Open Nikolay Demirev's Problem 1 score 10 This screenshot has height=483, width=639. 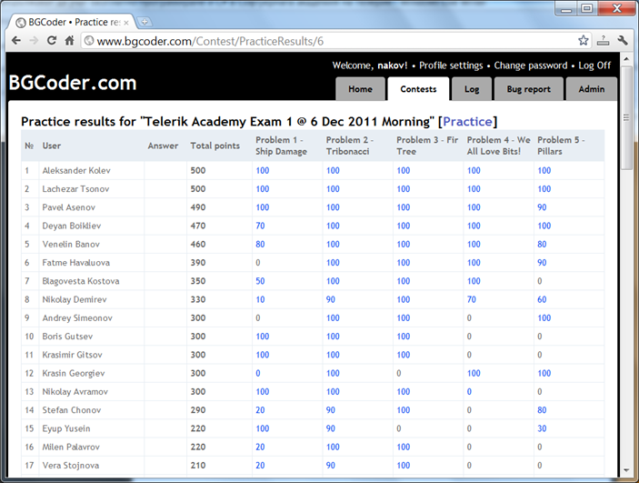pyautogui.click(x=260, y=299)
